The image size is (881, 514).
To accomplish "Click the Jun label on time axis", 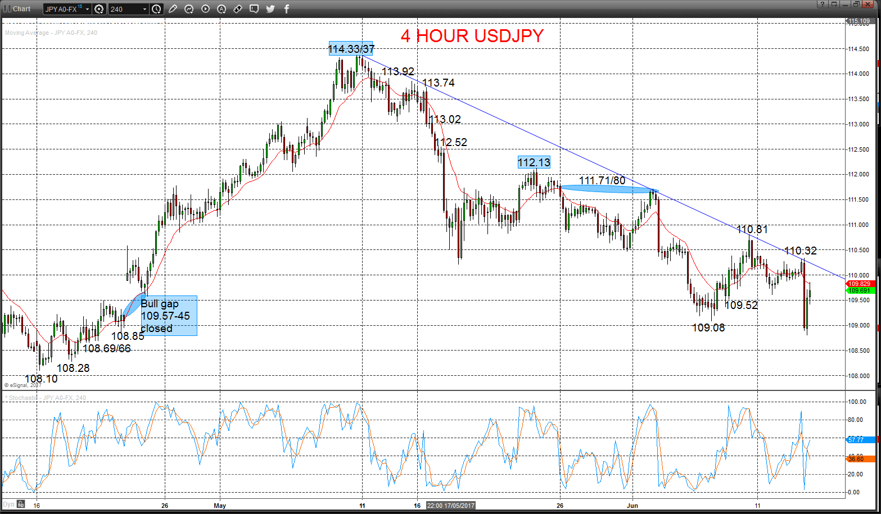I will coord(632,506).
